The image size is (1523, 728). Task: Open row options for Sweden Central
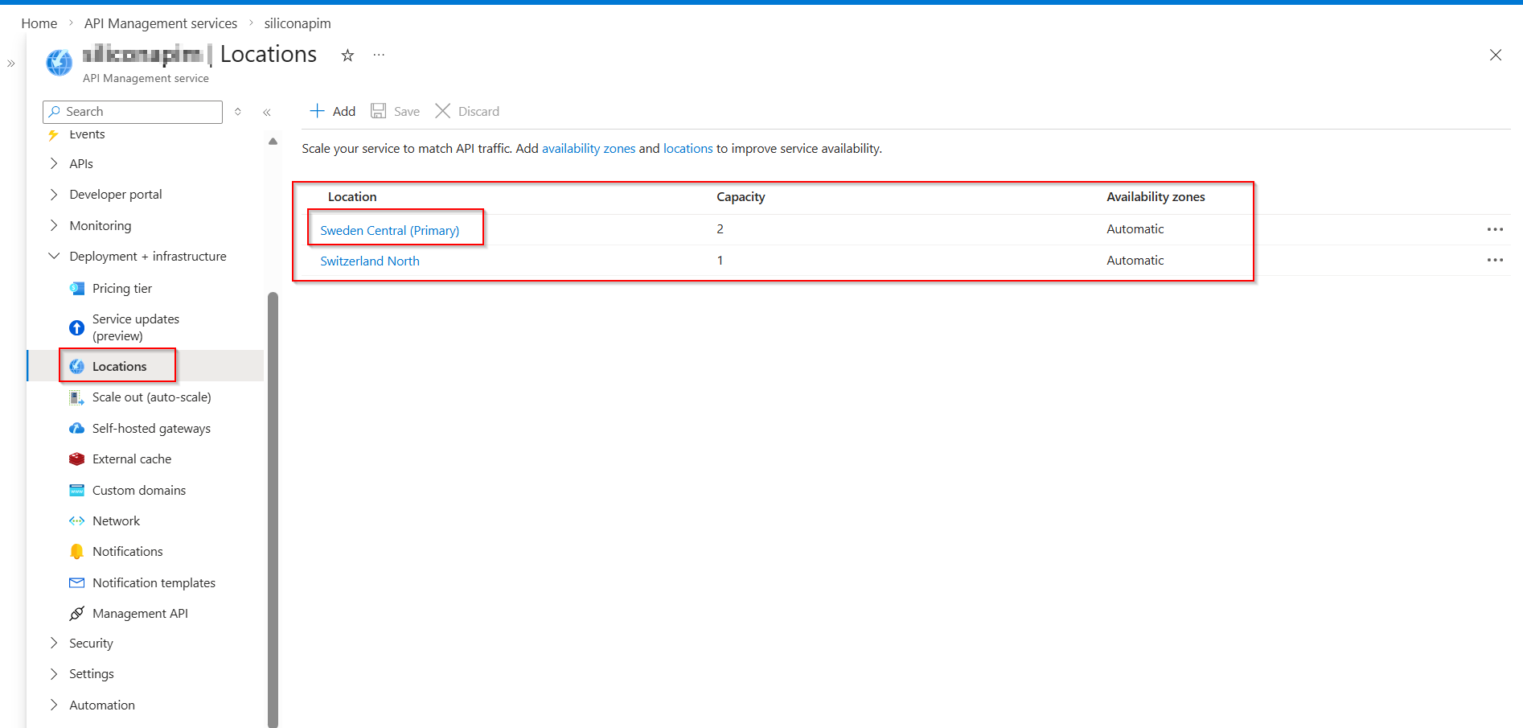(x=1495, y=229)
